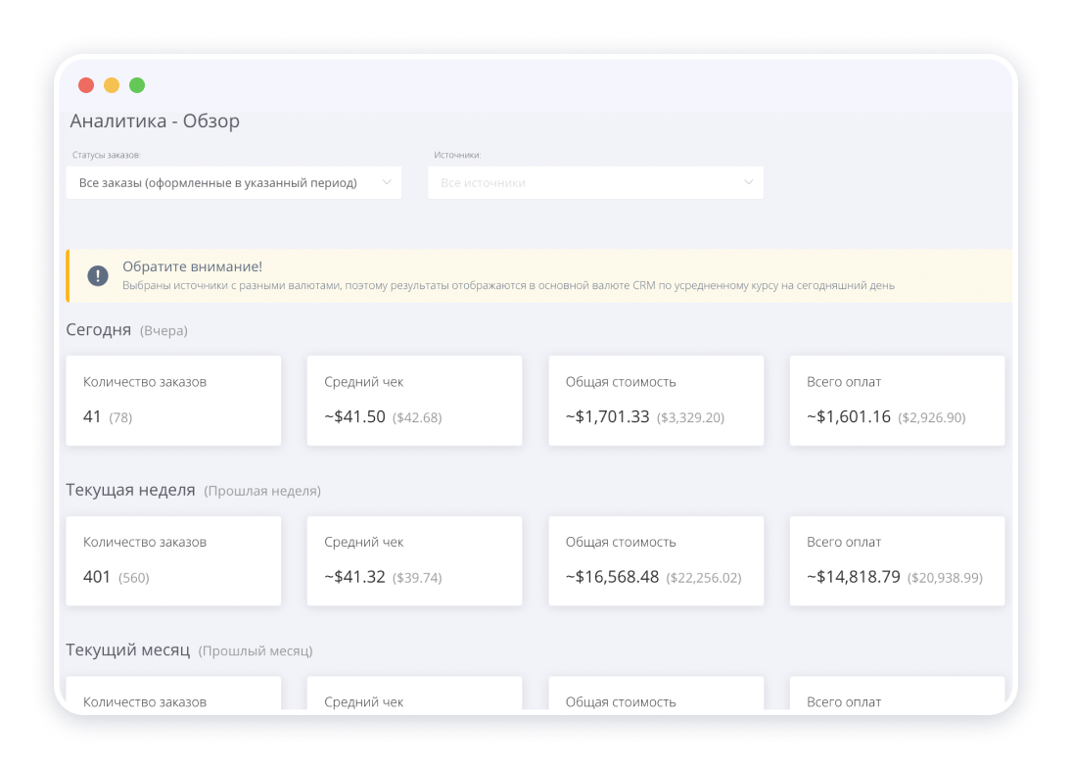Click the "Средний чек" card showing ~$41.50

[x=414, y=400]
